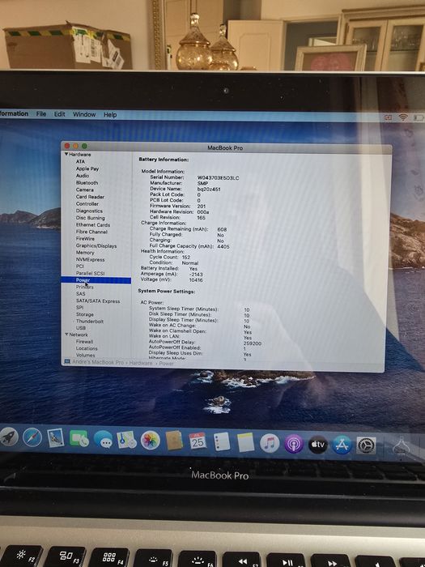This screenshot has height=567, width=425.
Task: Select USB in Hardware list
Action: 81,328
